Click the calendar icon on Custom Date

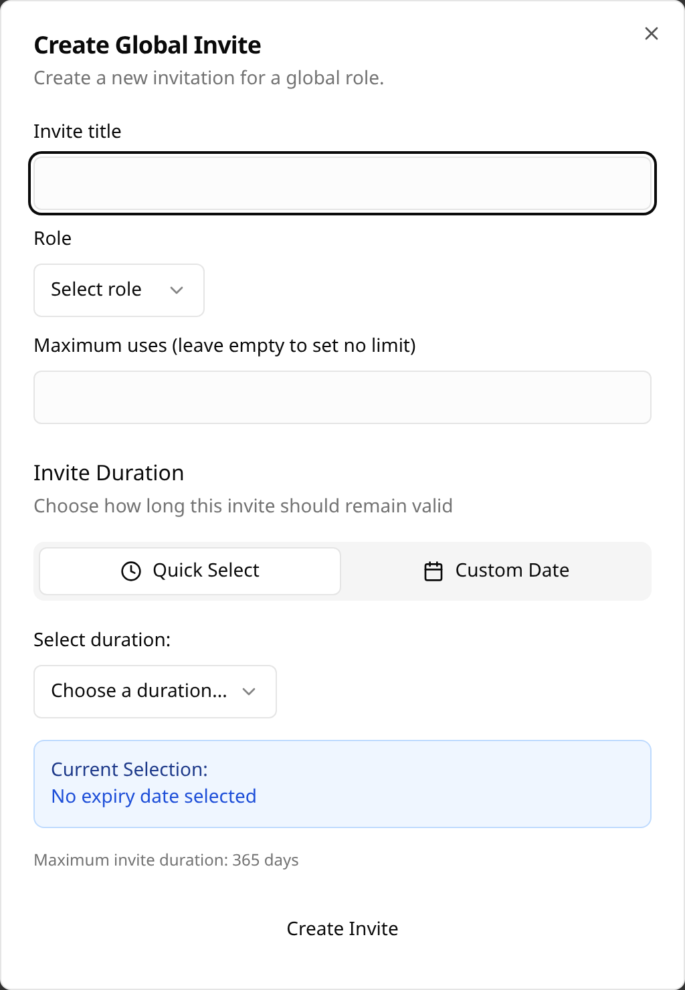433,571
